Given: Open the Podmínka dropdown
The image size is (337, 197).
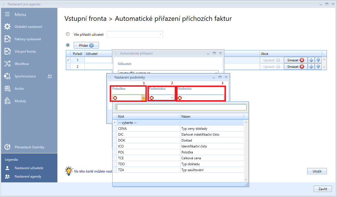Looking at the screenshot, I should coord(172,98).
